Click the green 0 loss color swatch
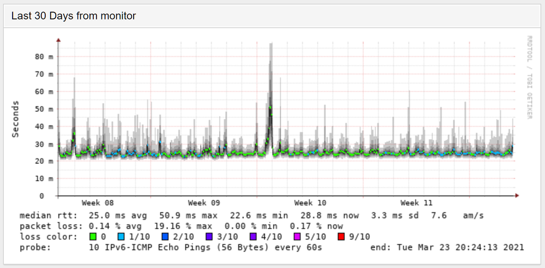The height and width of the screenshot is (268, 545). pyautogui.click(x=93, y=237)
